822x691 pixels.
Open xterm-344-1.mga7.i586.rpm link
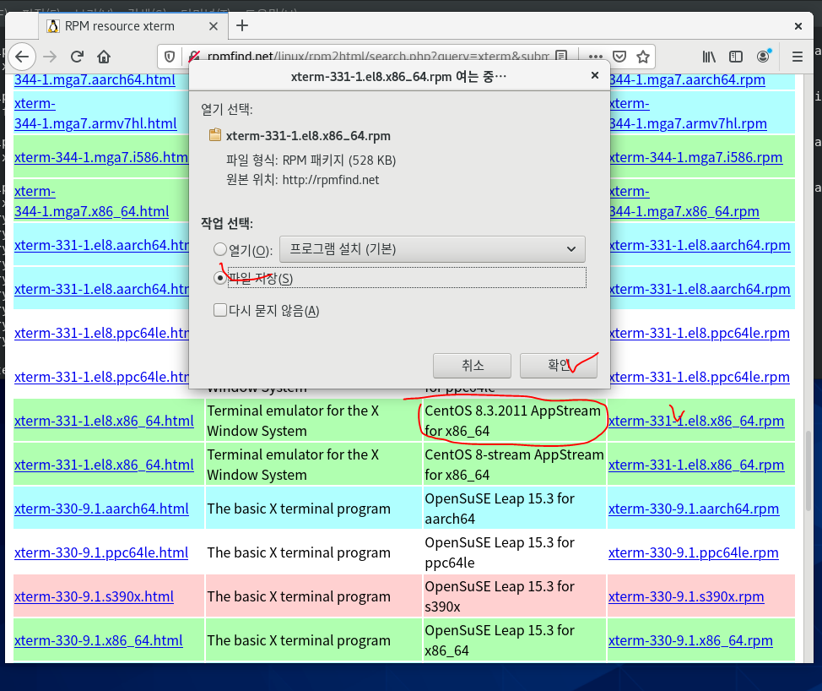coord(696,157)
